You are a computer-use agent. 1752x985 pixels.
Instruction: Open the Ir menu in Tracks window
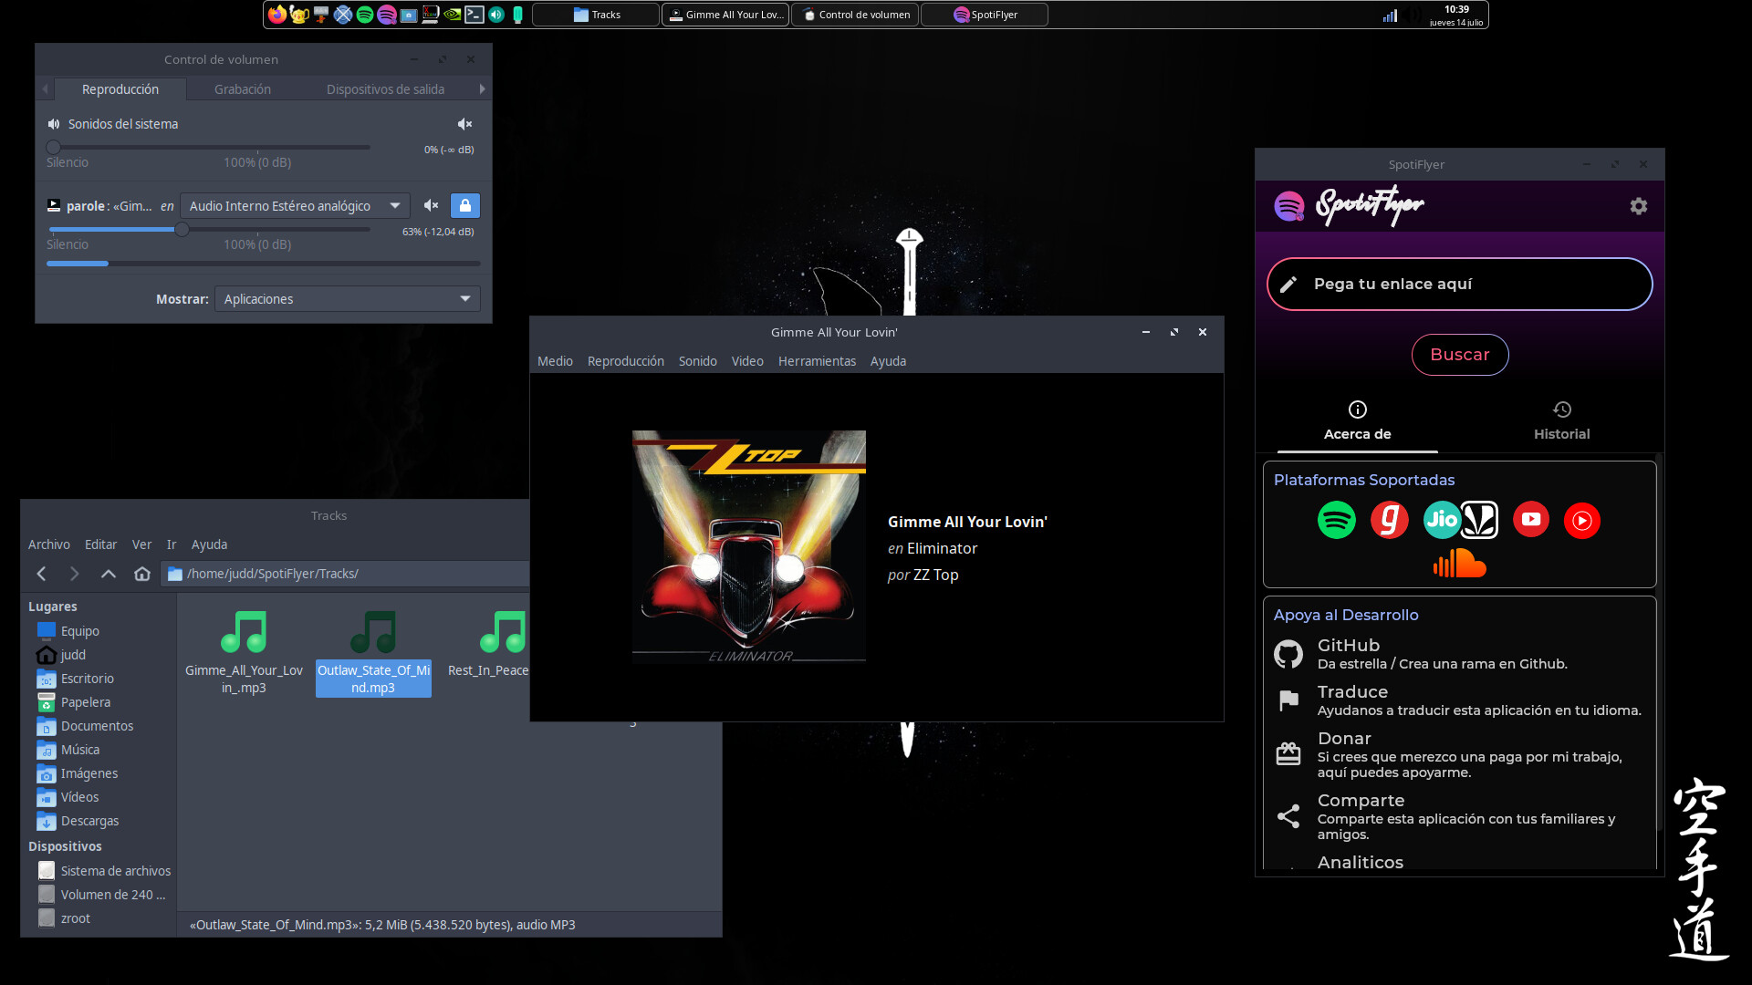pyautogui.click(x=172, y=544)
